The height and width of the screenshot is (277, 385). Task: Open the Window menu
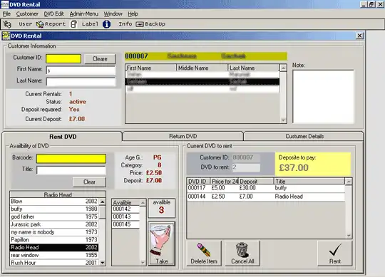[113, 14]
